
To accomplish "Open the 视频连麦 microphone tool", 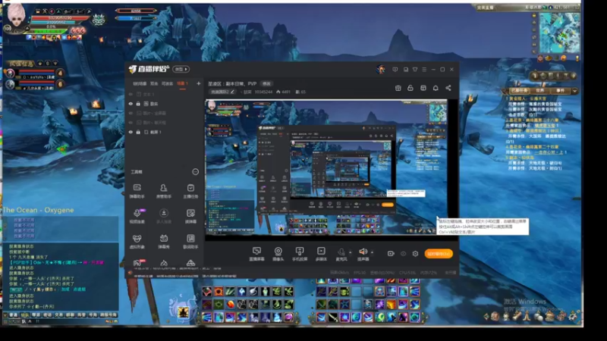I will pyautogui.click(x=137, y=216).
